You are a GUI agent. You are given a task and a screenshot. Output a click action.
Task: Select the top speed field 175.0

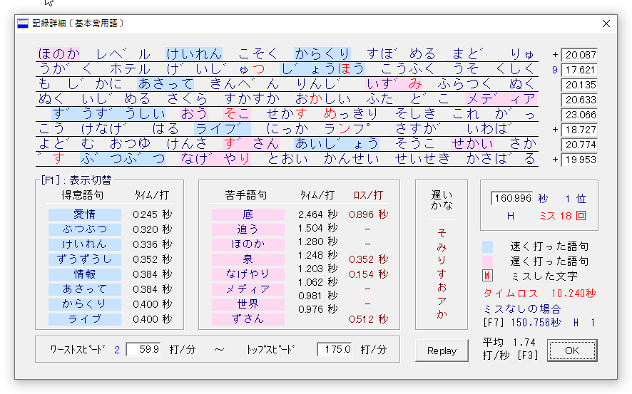[334, 349]
